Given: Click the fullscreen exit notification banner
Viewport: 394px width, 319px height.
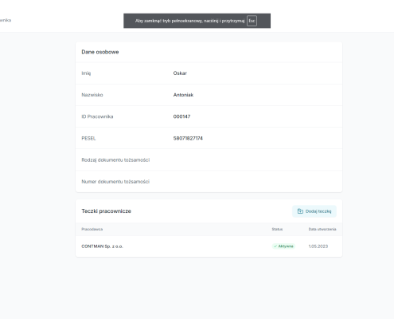Looking at the screenshot, I should [197, 21].
